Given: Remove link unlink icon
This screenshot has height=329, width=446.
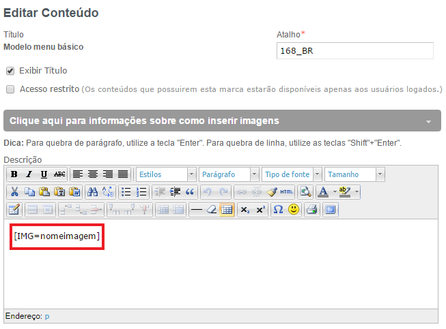Looking at the screenshot, I should (x=257, y=192).
